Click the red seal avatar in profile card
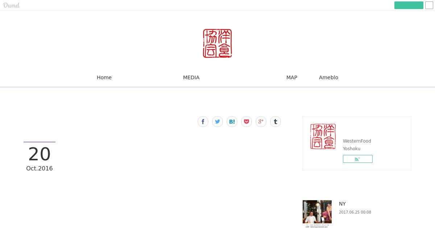 pos(323,136)
